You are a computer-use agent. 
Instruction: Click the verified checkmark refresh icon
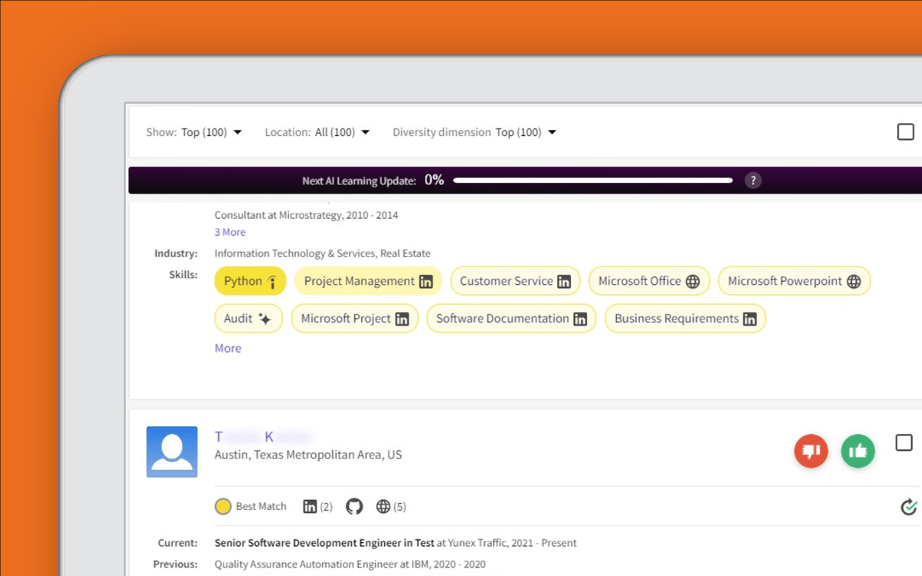909,506
